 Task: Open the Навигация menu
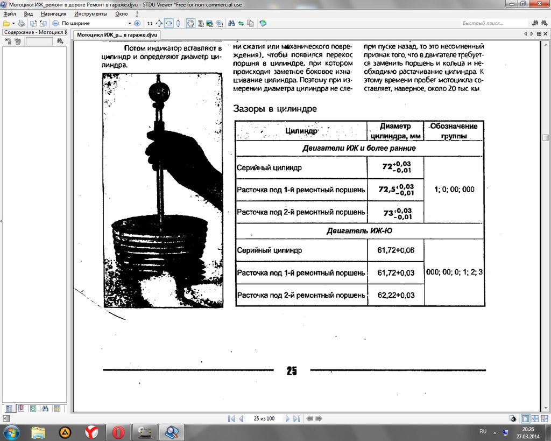coord(53,13)
